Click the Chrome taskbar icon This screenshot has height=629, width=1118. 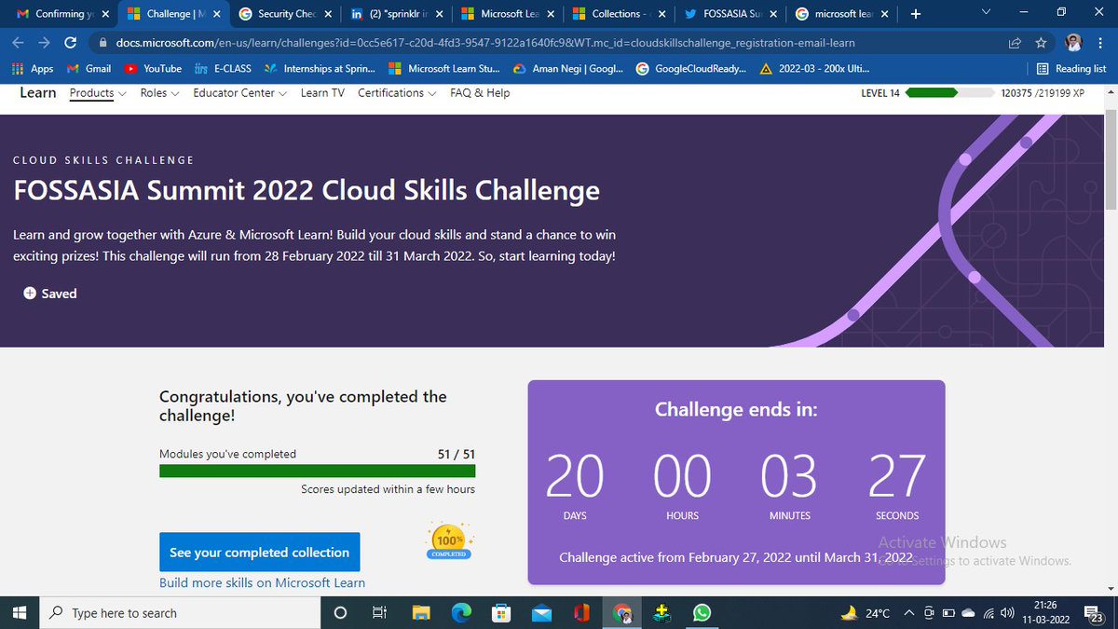(622, 613)
